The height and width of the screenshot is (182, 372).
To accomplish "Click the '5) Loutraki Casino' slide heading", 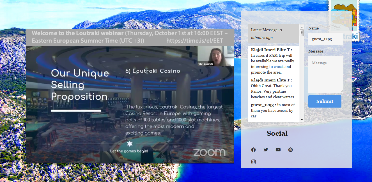I will click(153, 71).
